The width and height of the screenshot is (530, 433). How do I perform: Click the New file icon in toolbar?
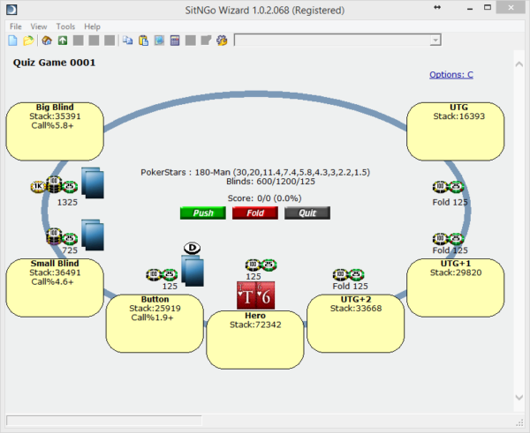12,41
